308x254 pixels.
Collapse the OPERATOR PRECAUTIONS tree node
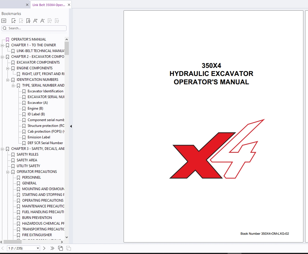coord(8,172)
